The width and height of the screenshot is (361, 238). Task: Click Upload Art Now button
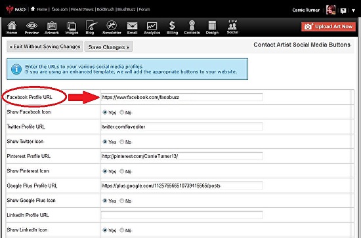329,27
